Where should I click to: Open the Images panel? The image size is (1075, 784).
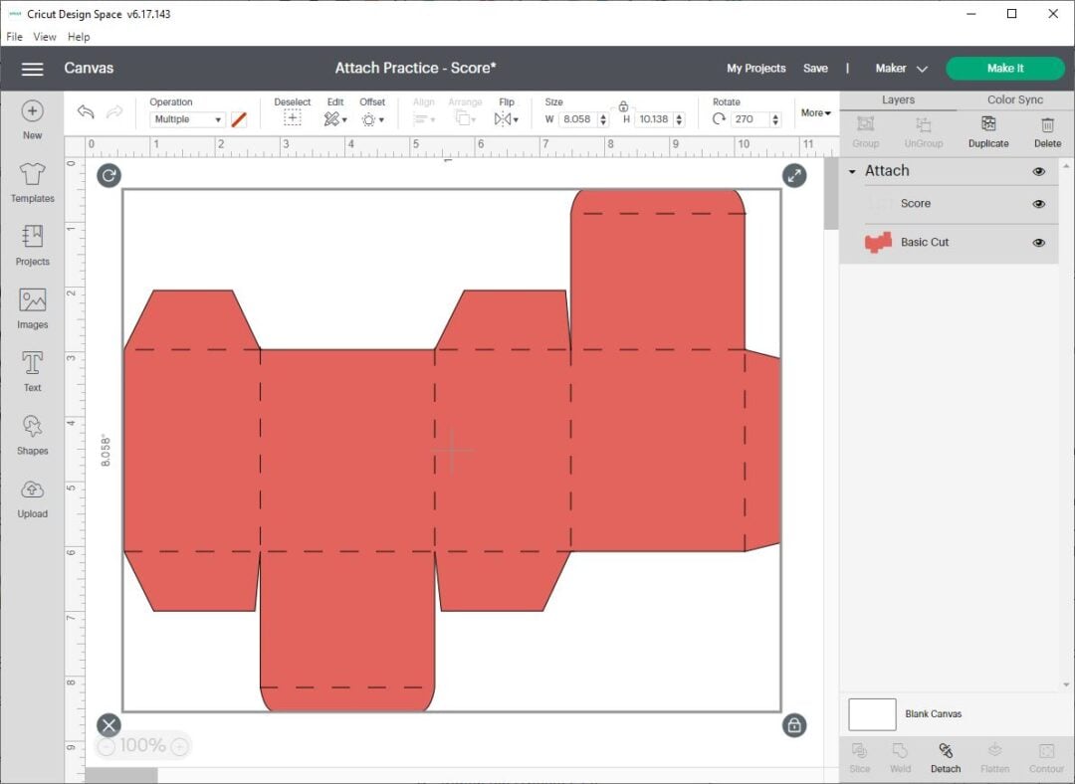pyautogui.click(x=32, y=308)
